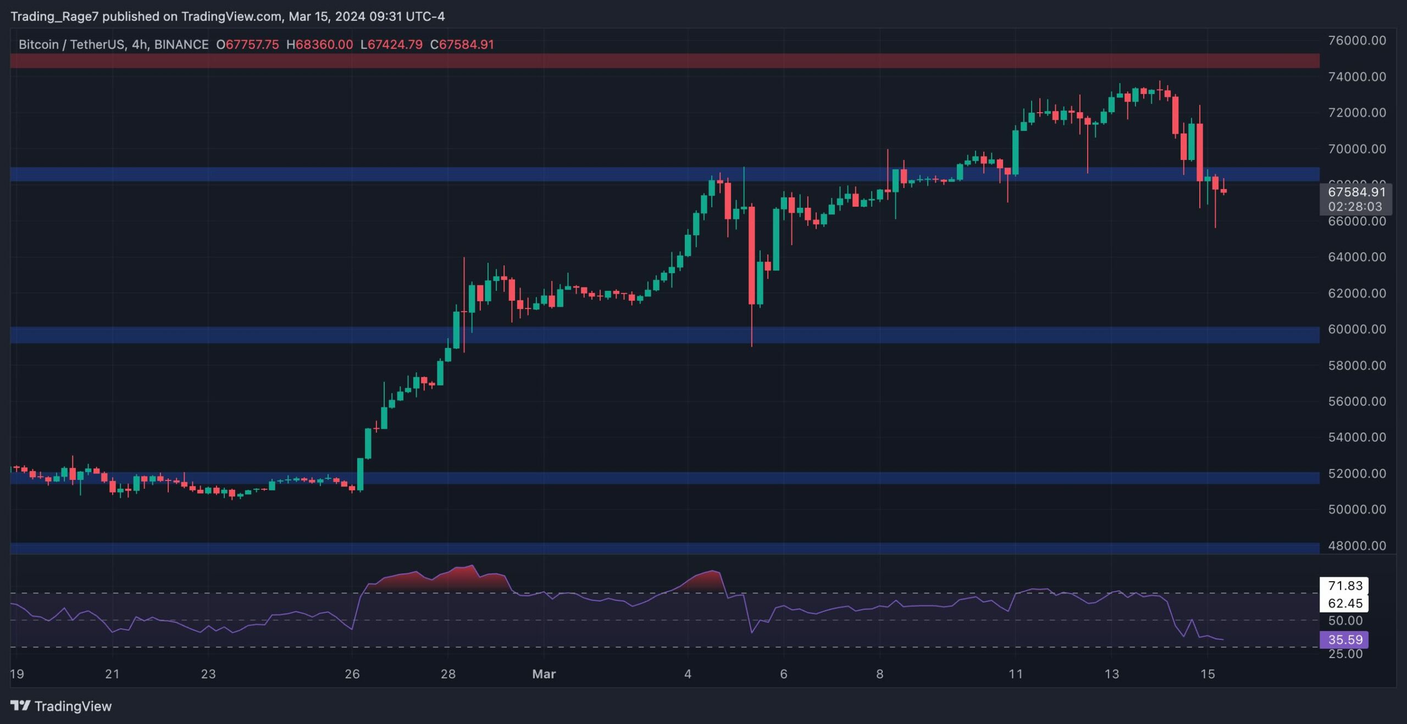Click the close value C67584.91
Image resolution: width=1407 pixels, height=724 pixels.
pyautogui.click(x=462, y=45)
